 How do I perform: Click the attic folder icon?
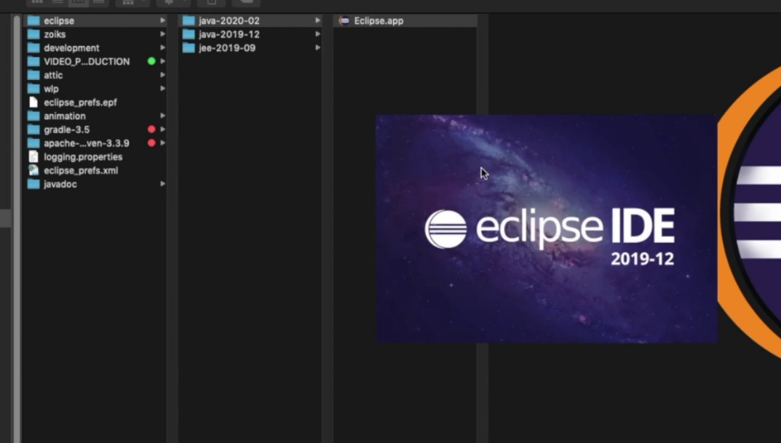pyautogui.click(x=33, y=75)
